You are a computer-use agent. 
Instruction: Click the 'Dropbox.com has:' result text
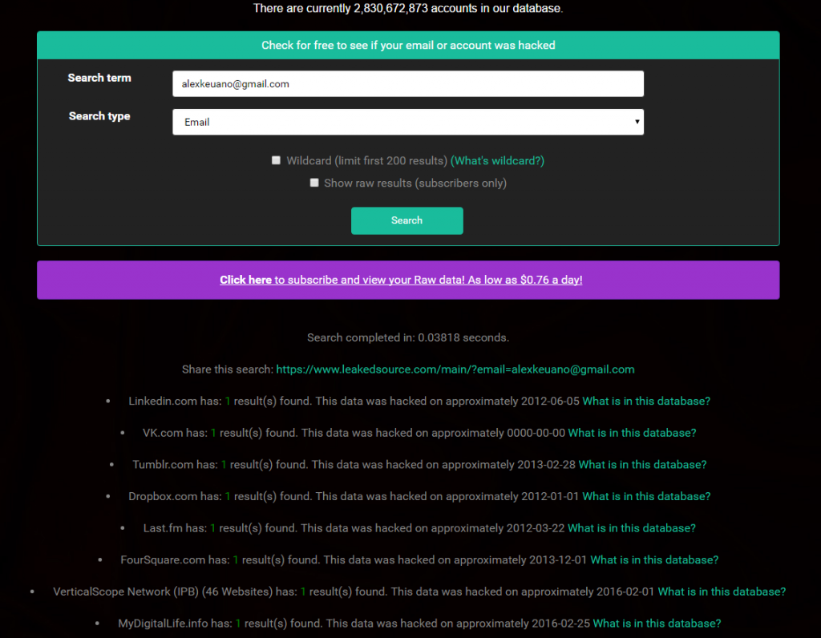coord(175,496)
